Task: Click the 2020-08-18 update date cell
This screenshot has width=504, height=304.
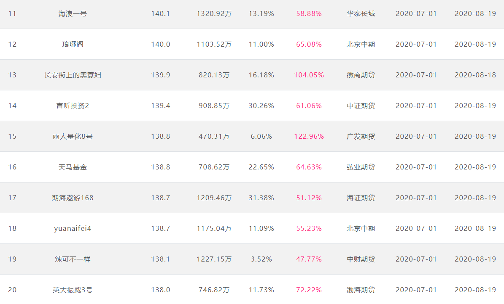Action: (475, 75)
